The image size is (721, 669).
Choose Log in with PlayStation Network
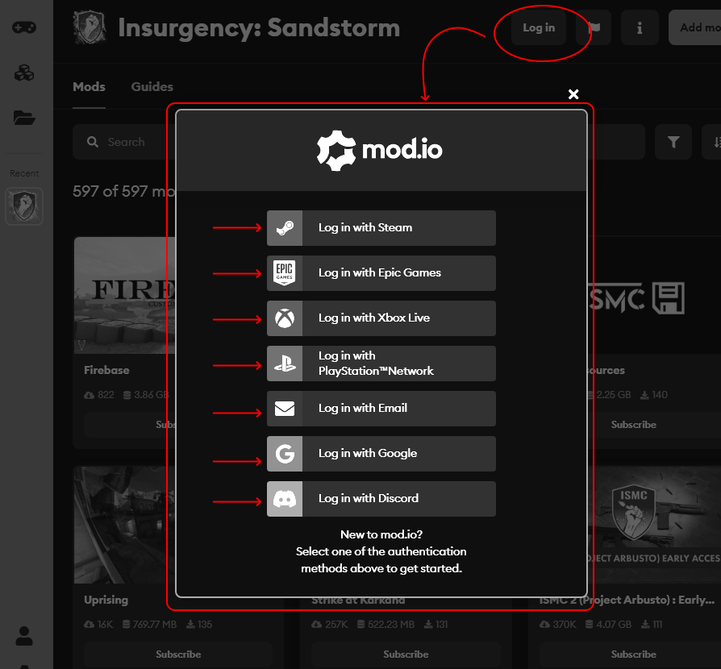pyautogui.click(x=381, y=363)
